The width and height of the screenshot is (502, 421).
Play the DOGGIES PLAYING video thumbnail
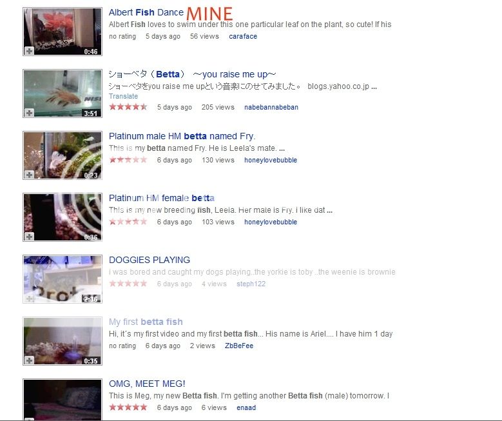point(63,279)
